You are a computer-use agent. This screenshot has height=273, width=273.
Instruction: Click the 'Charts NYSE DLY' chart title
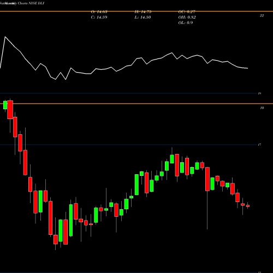[x=31, y=3]
